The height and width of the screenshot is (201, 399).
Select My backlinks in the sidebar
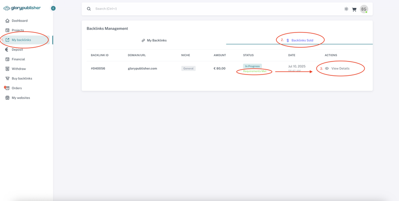pyautogui.click(x=21, y=40)
